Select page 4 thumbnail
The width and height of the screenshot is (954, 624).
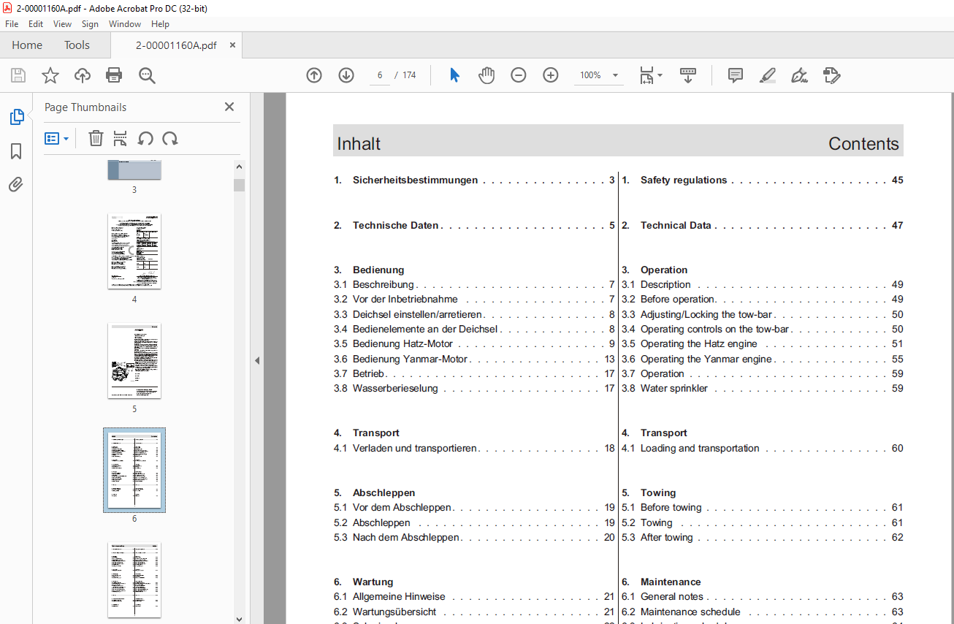pos(134,251)
